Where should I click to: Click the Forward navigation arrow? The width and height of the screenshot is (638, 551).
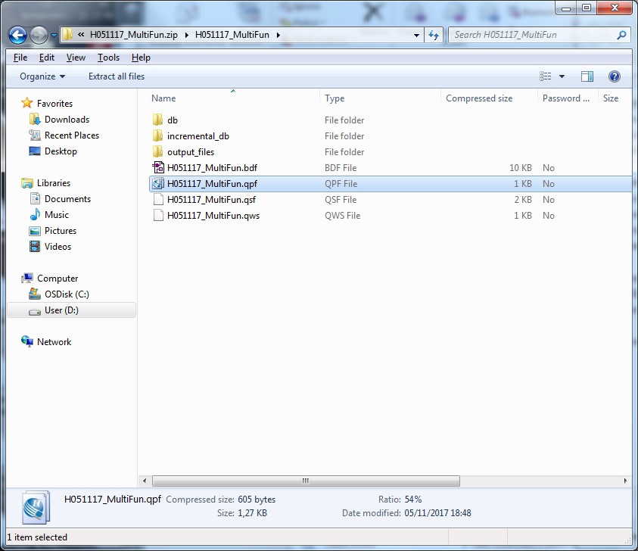tap(39, 35)
